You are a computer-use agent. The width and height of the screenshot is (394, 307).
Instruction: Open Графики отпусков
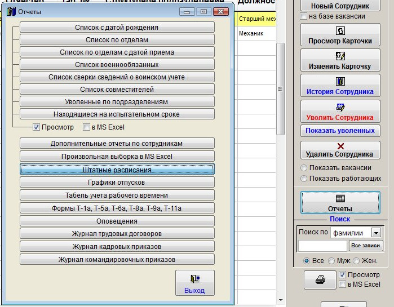tap(117, 183)
